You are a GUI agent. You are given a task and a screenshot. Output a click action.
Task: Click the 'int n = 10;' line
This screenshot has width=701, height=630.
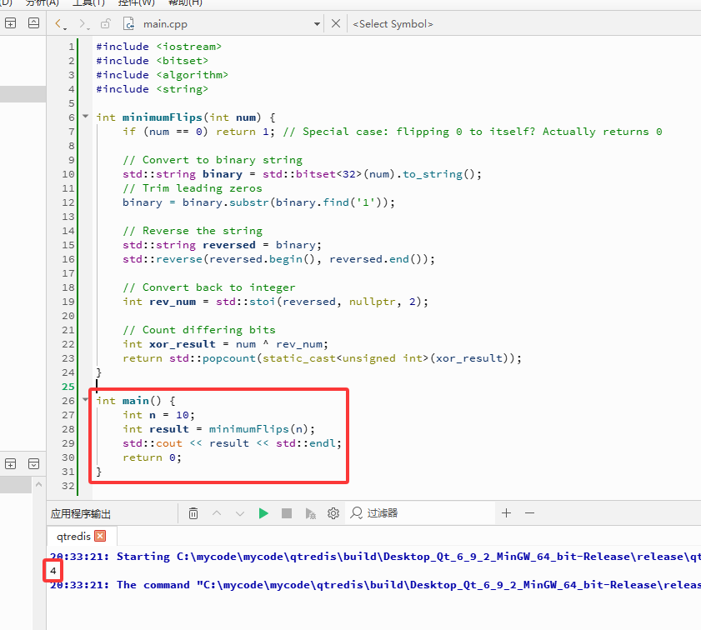click(x=158, y=415)
